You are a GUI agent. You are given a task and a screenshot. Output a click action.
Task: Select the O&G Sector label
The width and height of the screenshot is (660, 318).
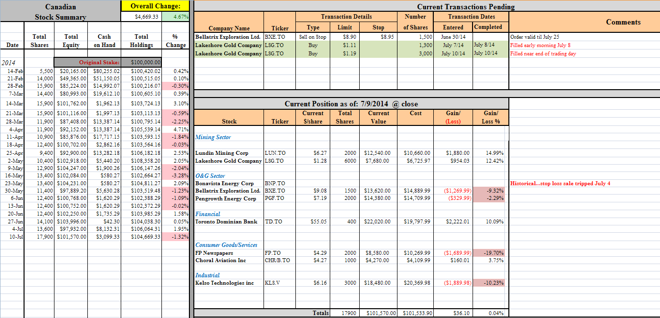click(x=210, y=175)
